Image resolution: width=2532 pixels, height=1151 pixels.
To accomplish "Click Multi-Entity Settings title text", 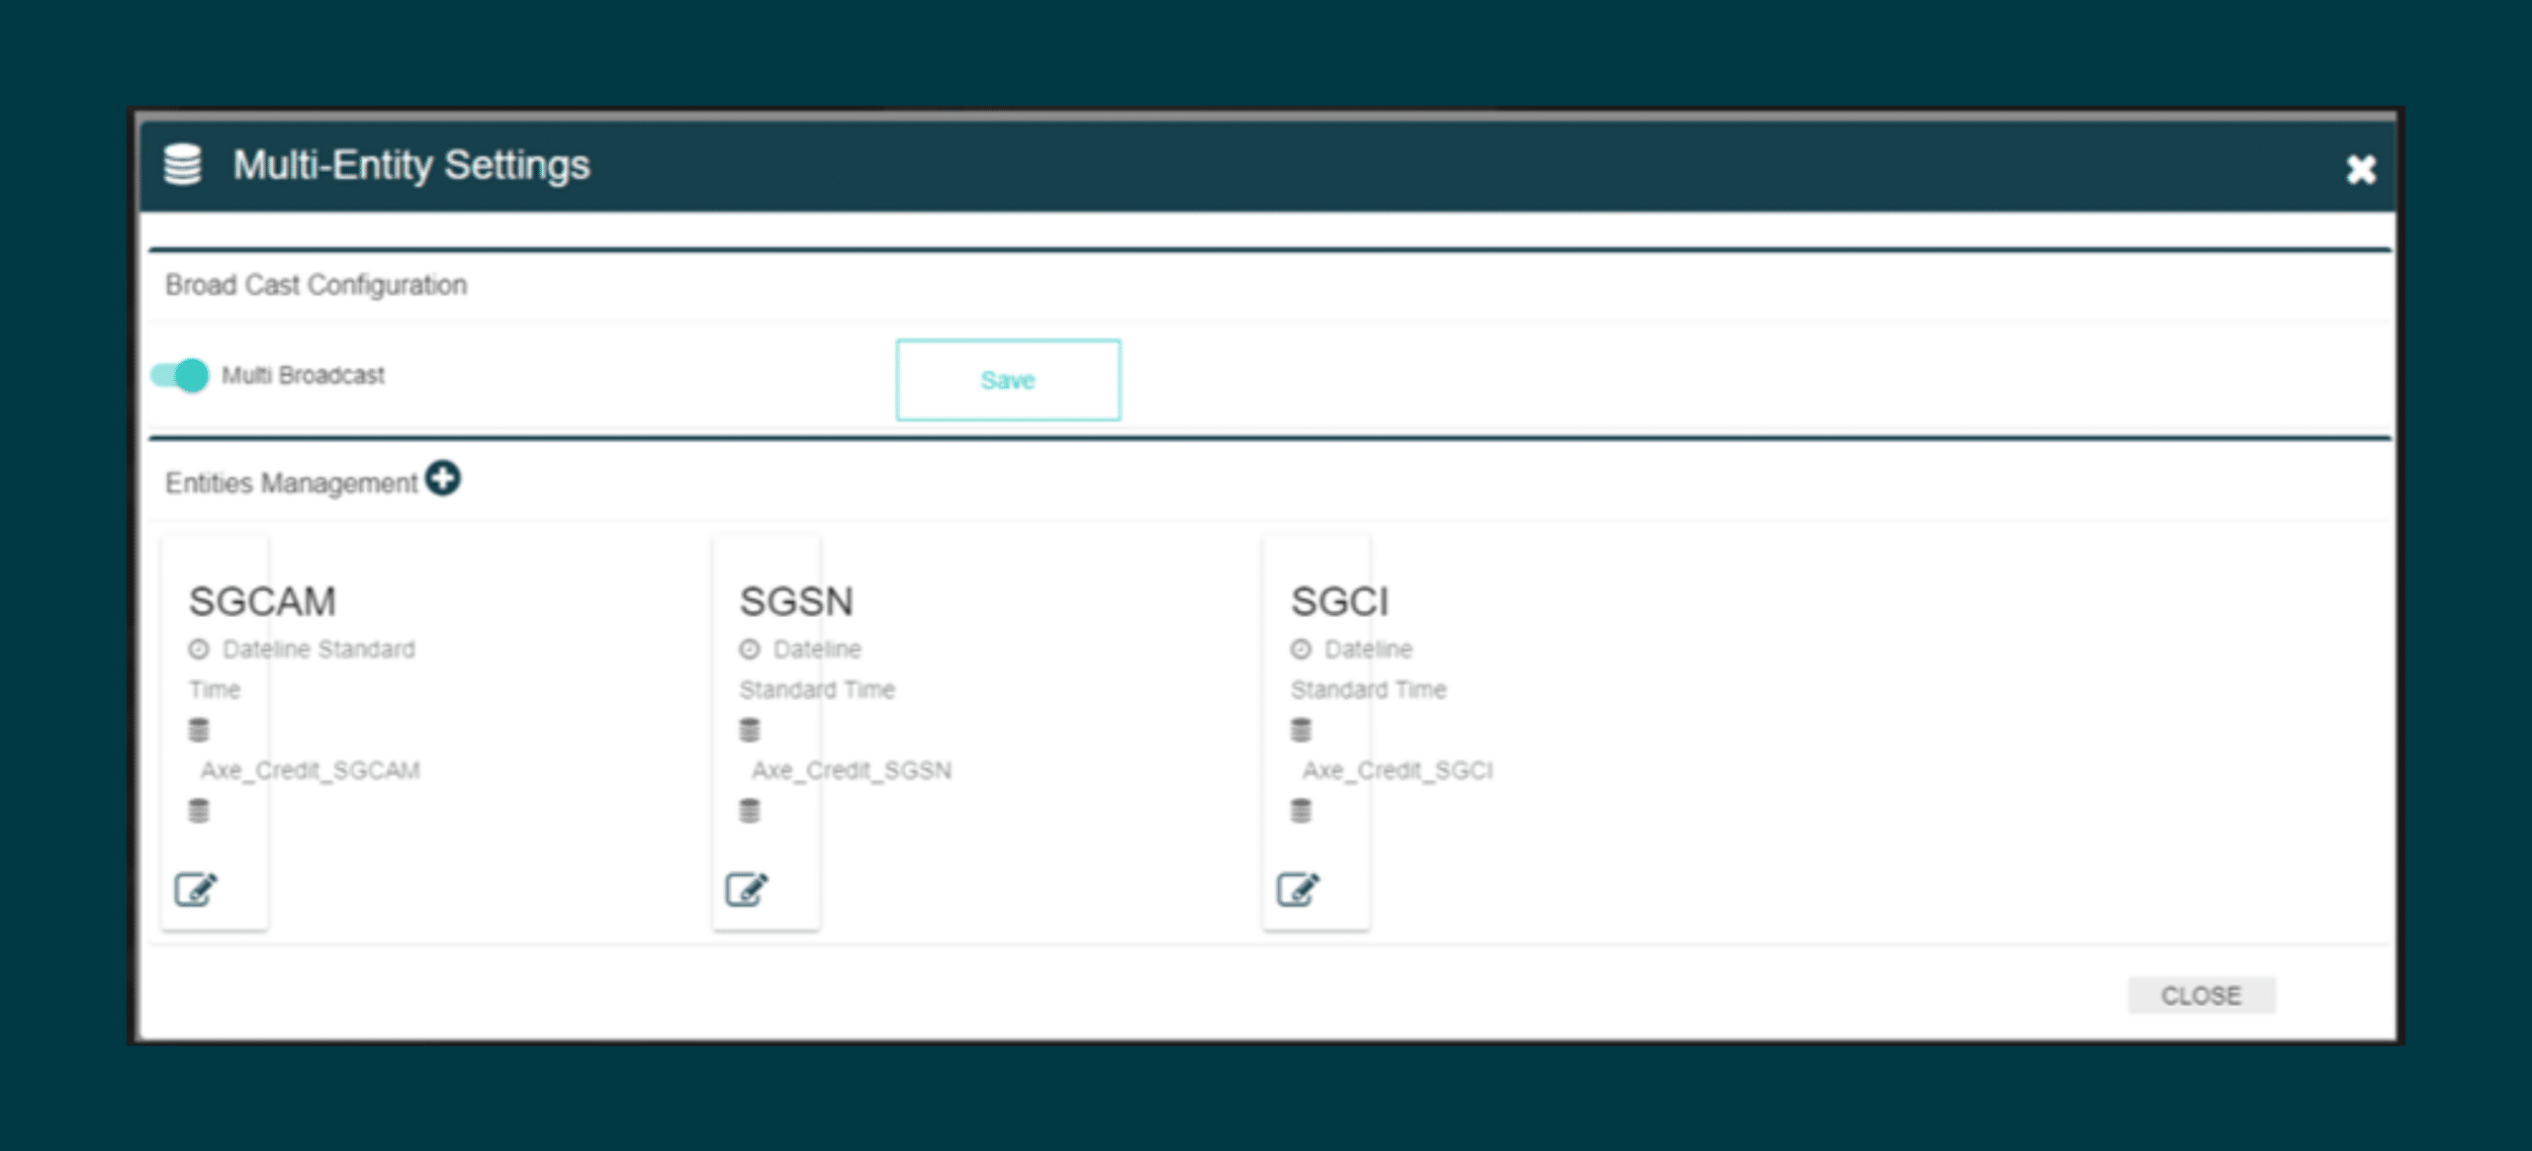I will [411, 164].
